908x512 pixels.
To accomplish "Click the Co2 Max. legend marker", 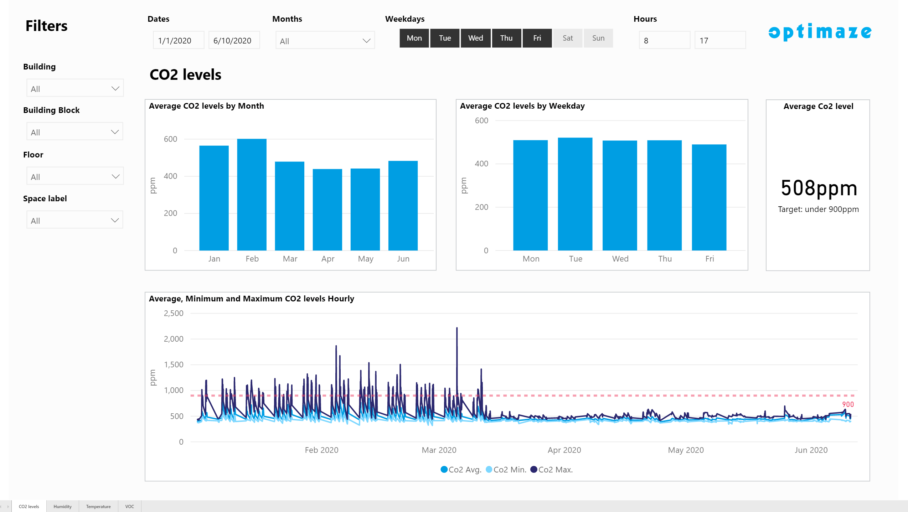I will pos(533,470).
